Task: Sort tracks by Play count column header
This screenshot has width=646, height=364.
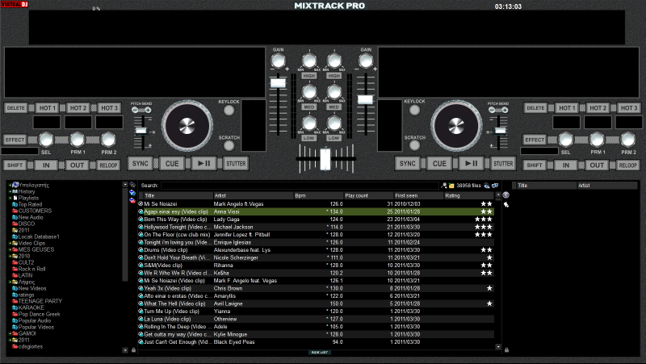Action: click(368, 195)
